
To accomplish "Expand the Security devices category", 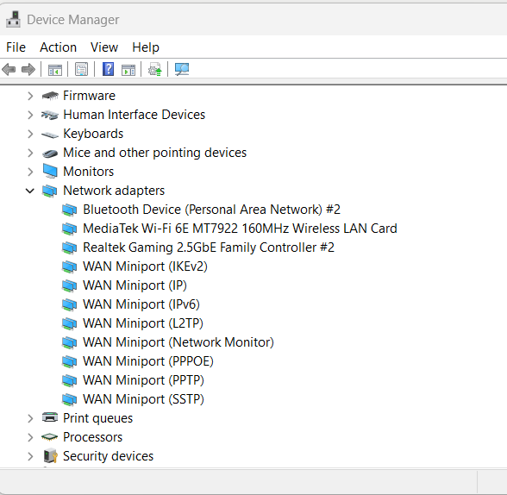I will point(30,456).
